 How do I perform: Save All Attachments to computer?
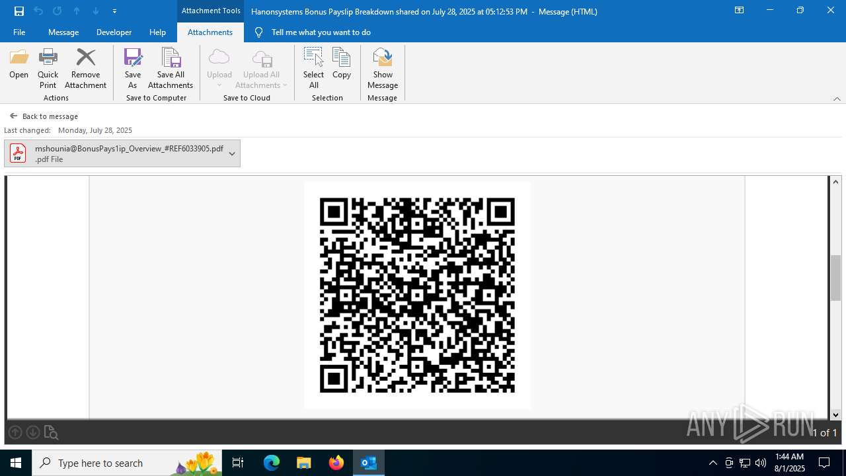[x=171, y=68]
